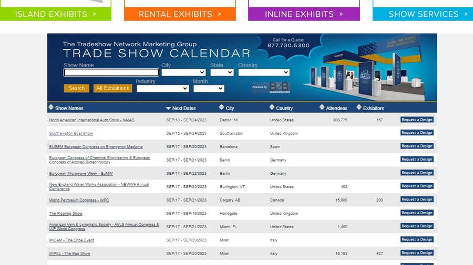Click date 'SEP/17 - SEP/19/2023'
Viewport: 473px width, 265px height.
pos(186,213)
